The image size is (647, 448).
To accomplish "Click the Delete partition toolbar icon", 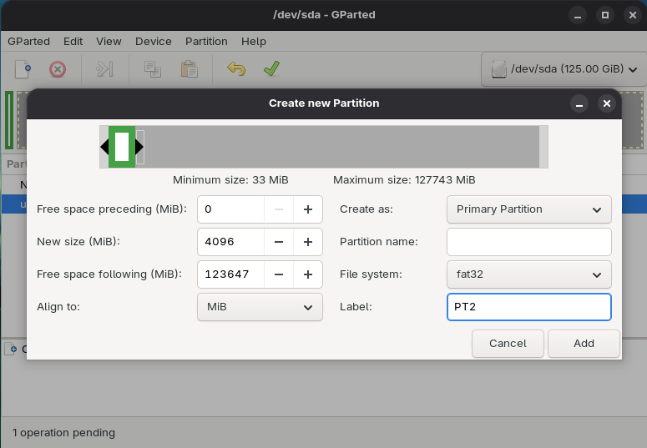I will (57, 69).
